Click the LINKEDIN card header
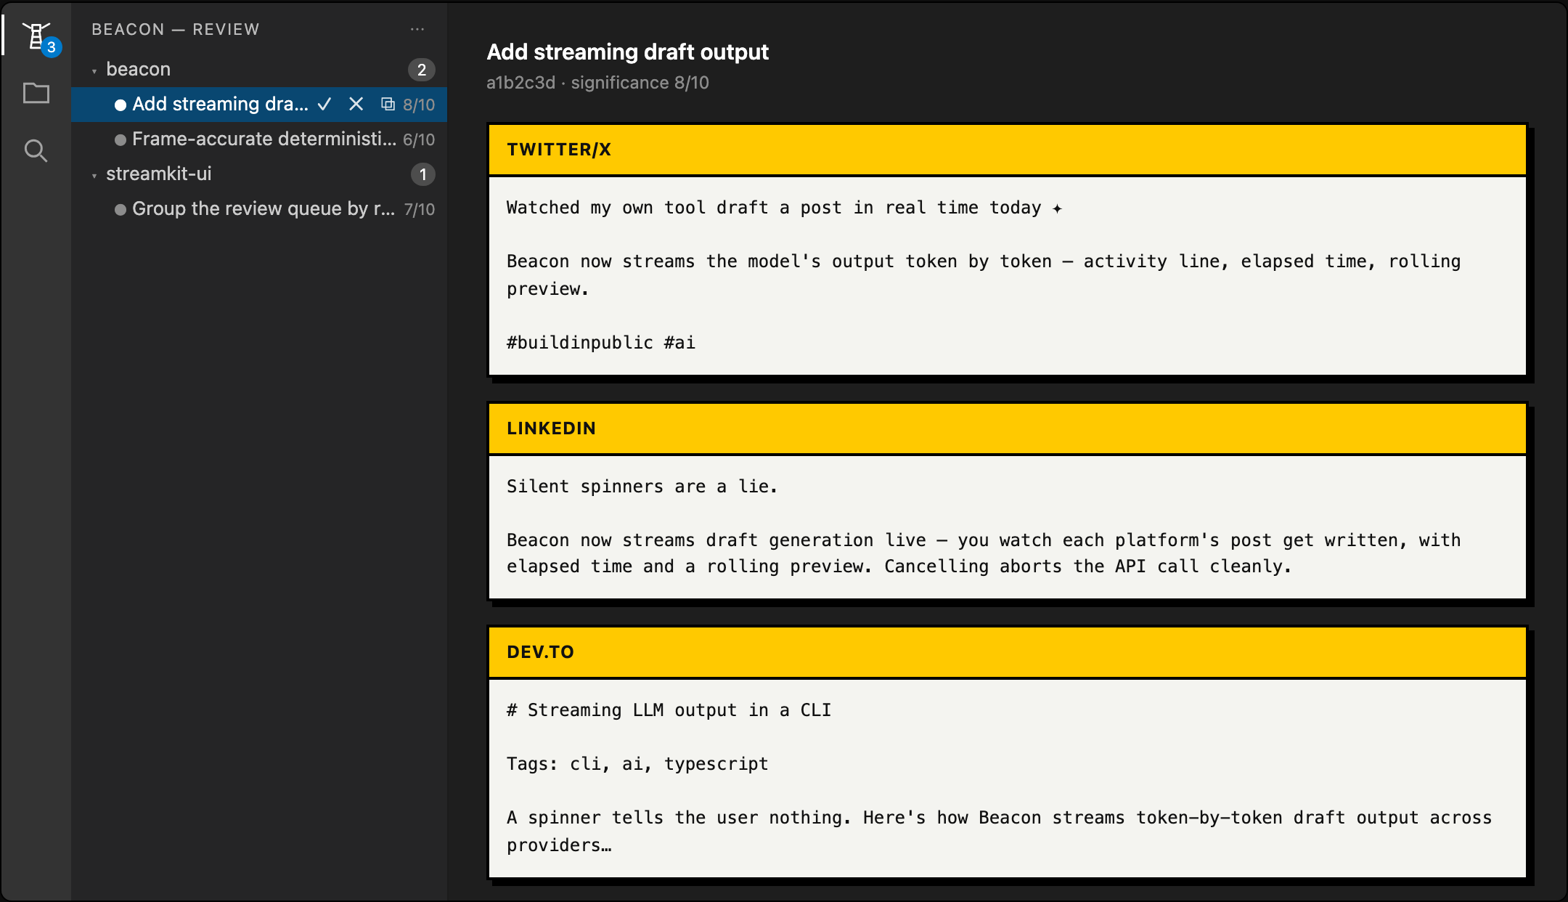 point(1008,428)
